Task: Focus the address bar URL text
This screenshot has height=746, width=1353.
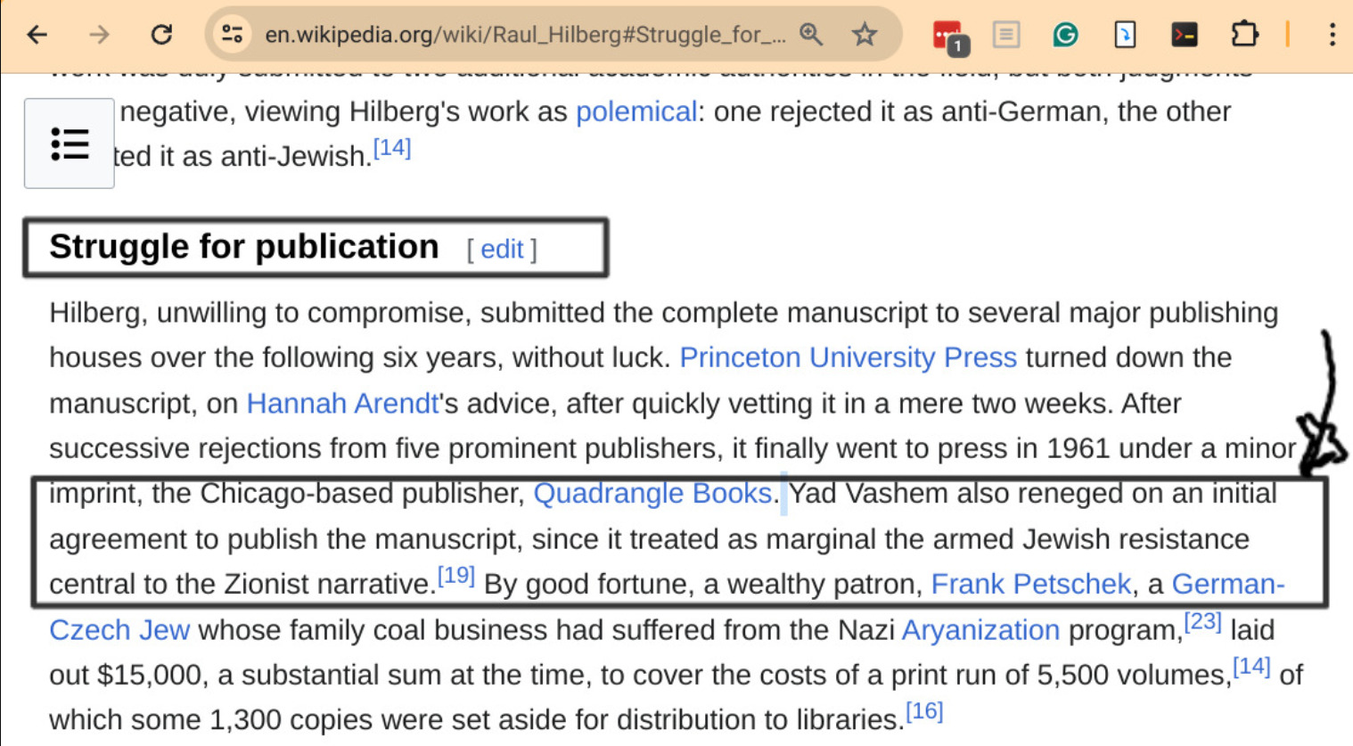Action: tap(524, 35)
